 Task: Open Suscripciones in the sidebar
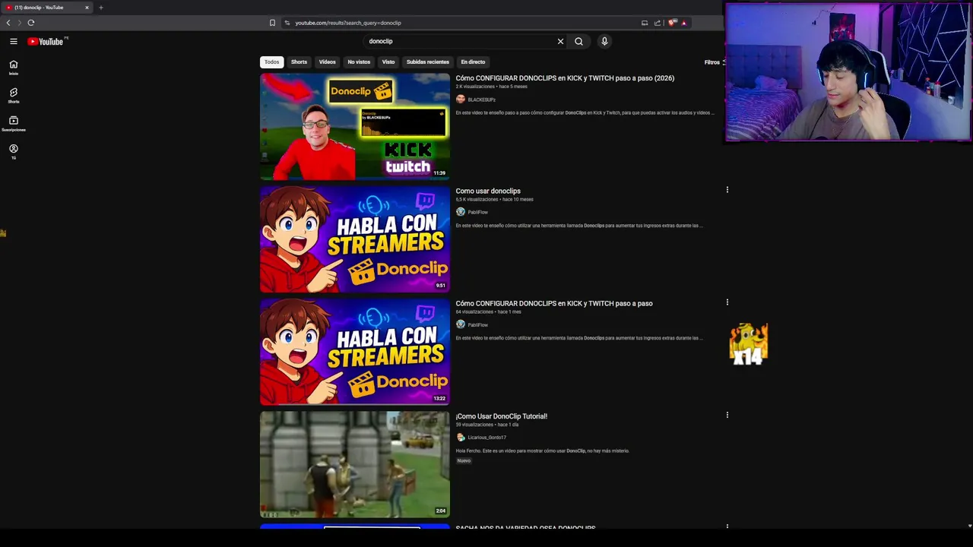tap(14, 123)
